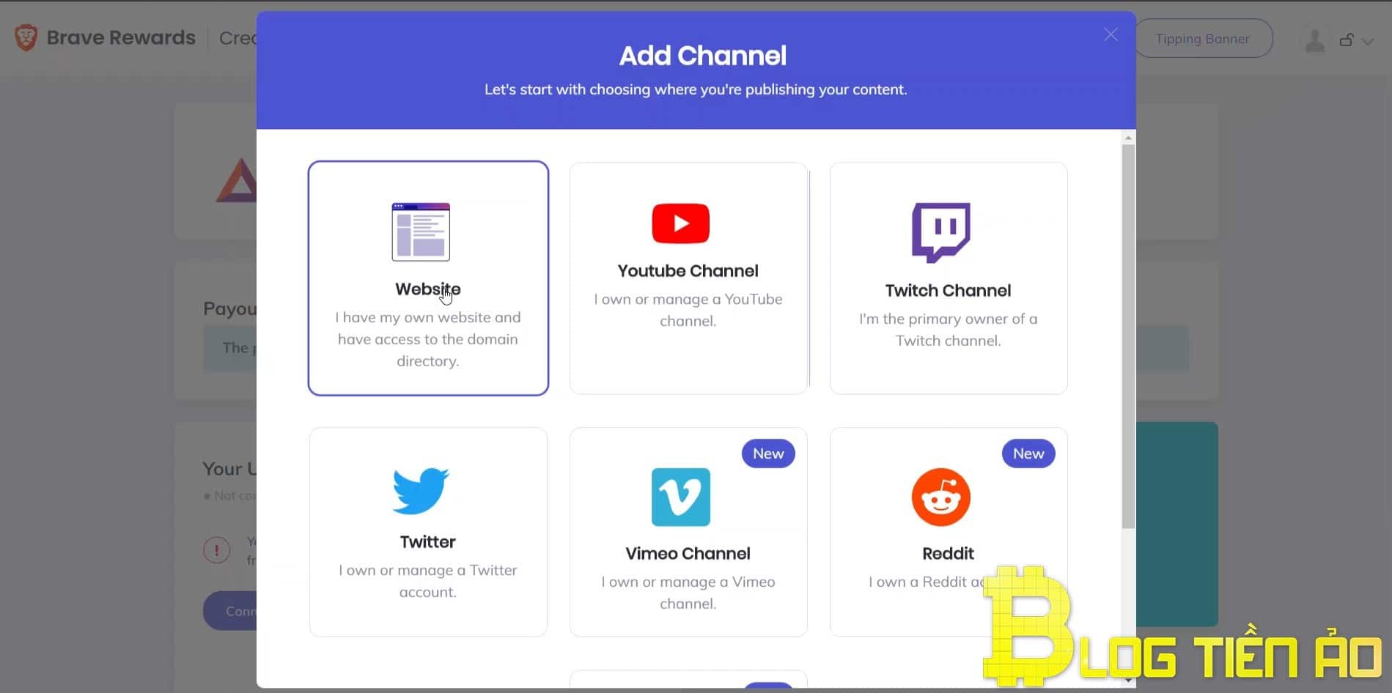Click the Tipping Banner button
The height and width of the screenshot is (693, 1392).
pos(1202,39)
